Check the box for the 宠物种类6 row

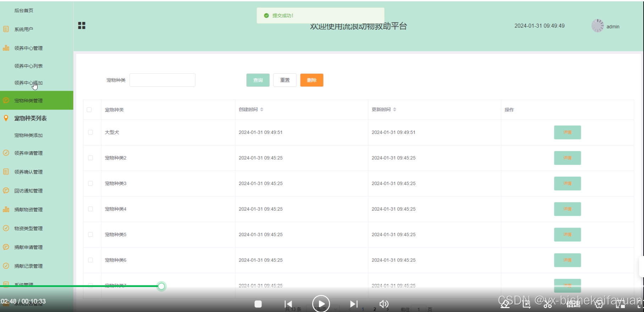90,260
